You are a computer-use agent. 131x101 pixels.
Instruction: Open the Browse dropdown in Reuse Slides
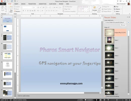(123, 25)
